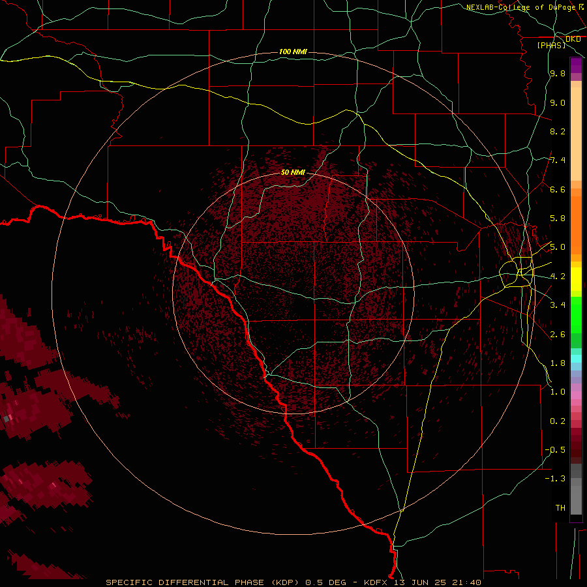Image resolution: width=587 pixels, height=587 pixels.
Task: Pick the purple top segment of color bar
Action: coord(576,65)
